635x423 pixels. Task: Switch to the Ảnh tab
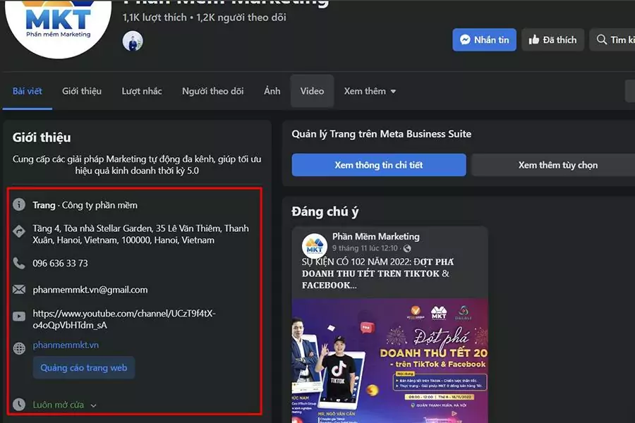[x=272, y=91]
